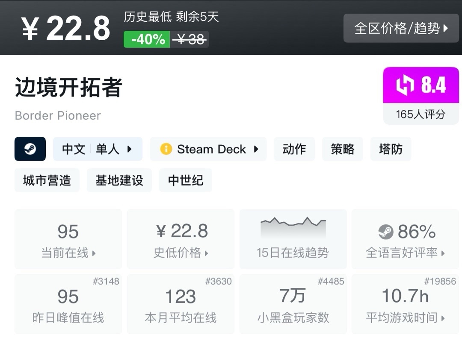Click the Steam platform icon badge

(x=30, y=149)
